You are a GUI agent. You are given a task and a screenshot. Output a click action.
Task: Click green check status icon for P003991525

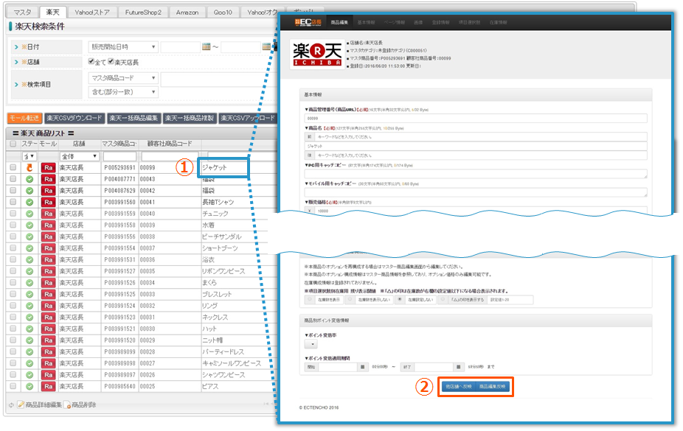coord(30,295)
